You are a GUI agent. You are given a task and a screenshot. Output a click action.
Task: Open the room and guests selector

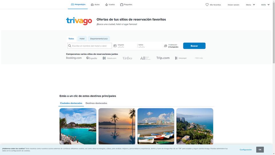point(172,46)
